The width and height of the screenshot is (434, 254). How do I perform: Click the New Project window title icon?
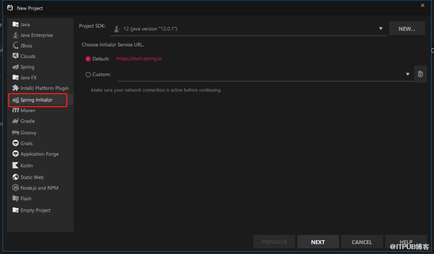pyautogui.click(x=10, y=8)
